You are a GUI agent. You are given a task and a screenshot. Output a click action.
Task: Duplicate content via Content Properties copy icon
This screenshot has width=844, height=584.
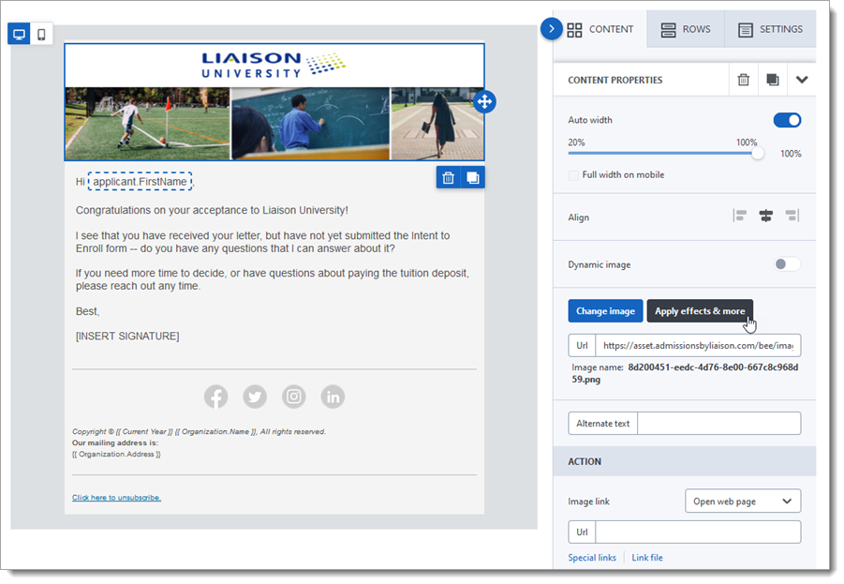[x=773, y=80]
